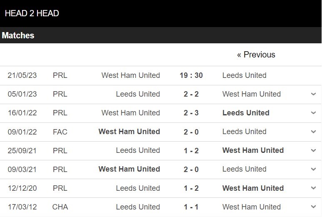
Task: Expand the 16/01/22 match details chevron
Action: [x=313, y=113]
